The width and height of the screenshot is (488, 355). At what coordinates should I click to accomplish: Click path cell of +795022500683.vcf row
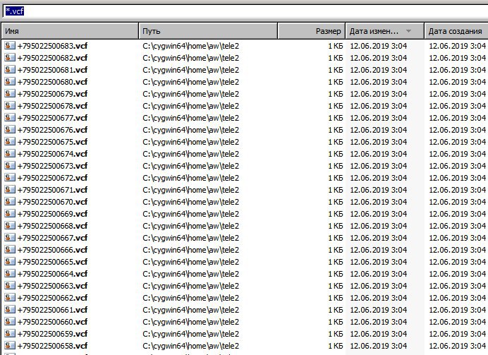191,46
